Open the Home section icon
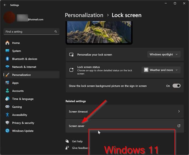Screen dimensions: 189x155 (7, 43)
